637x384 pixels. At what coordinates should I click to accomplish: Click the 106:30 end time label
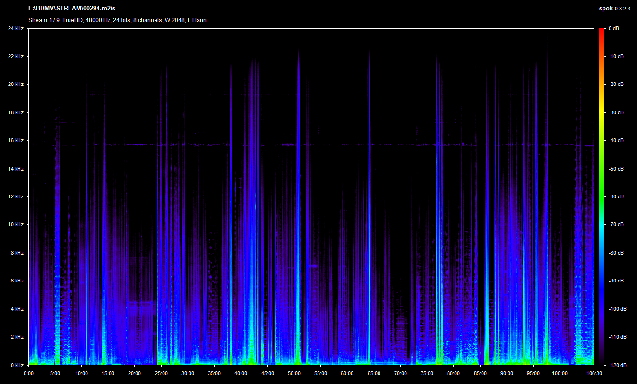point(593,373)
